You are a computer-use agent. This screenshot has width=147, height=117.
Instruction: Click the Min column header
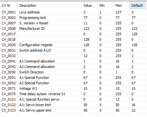106,5
